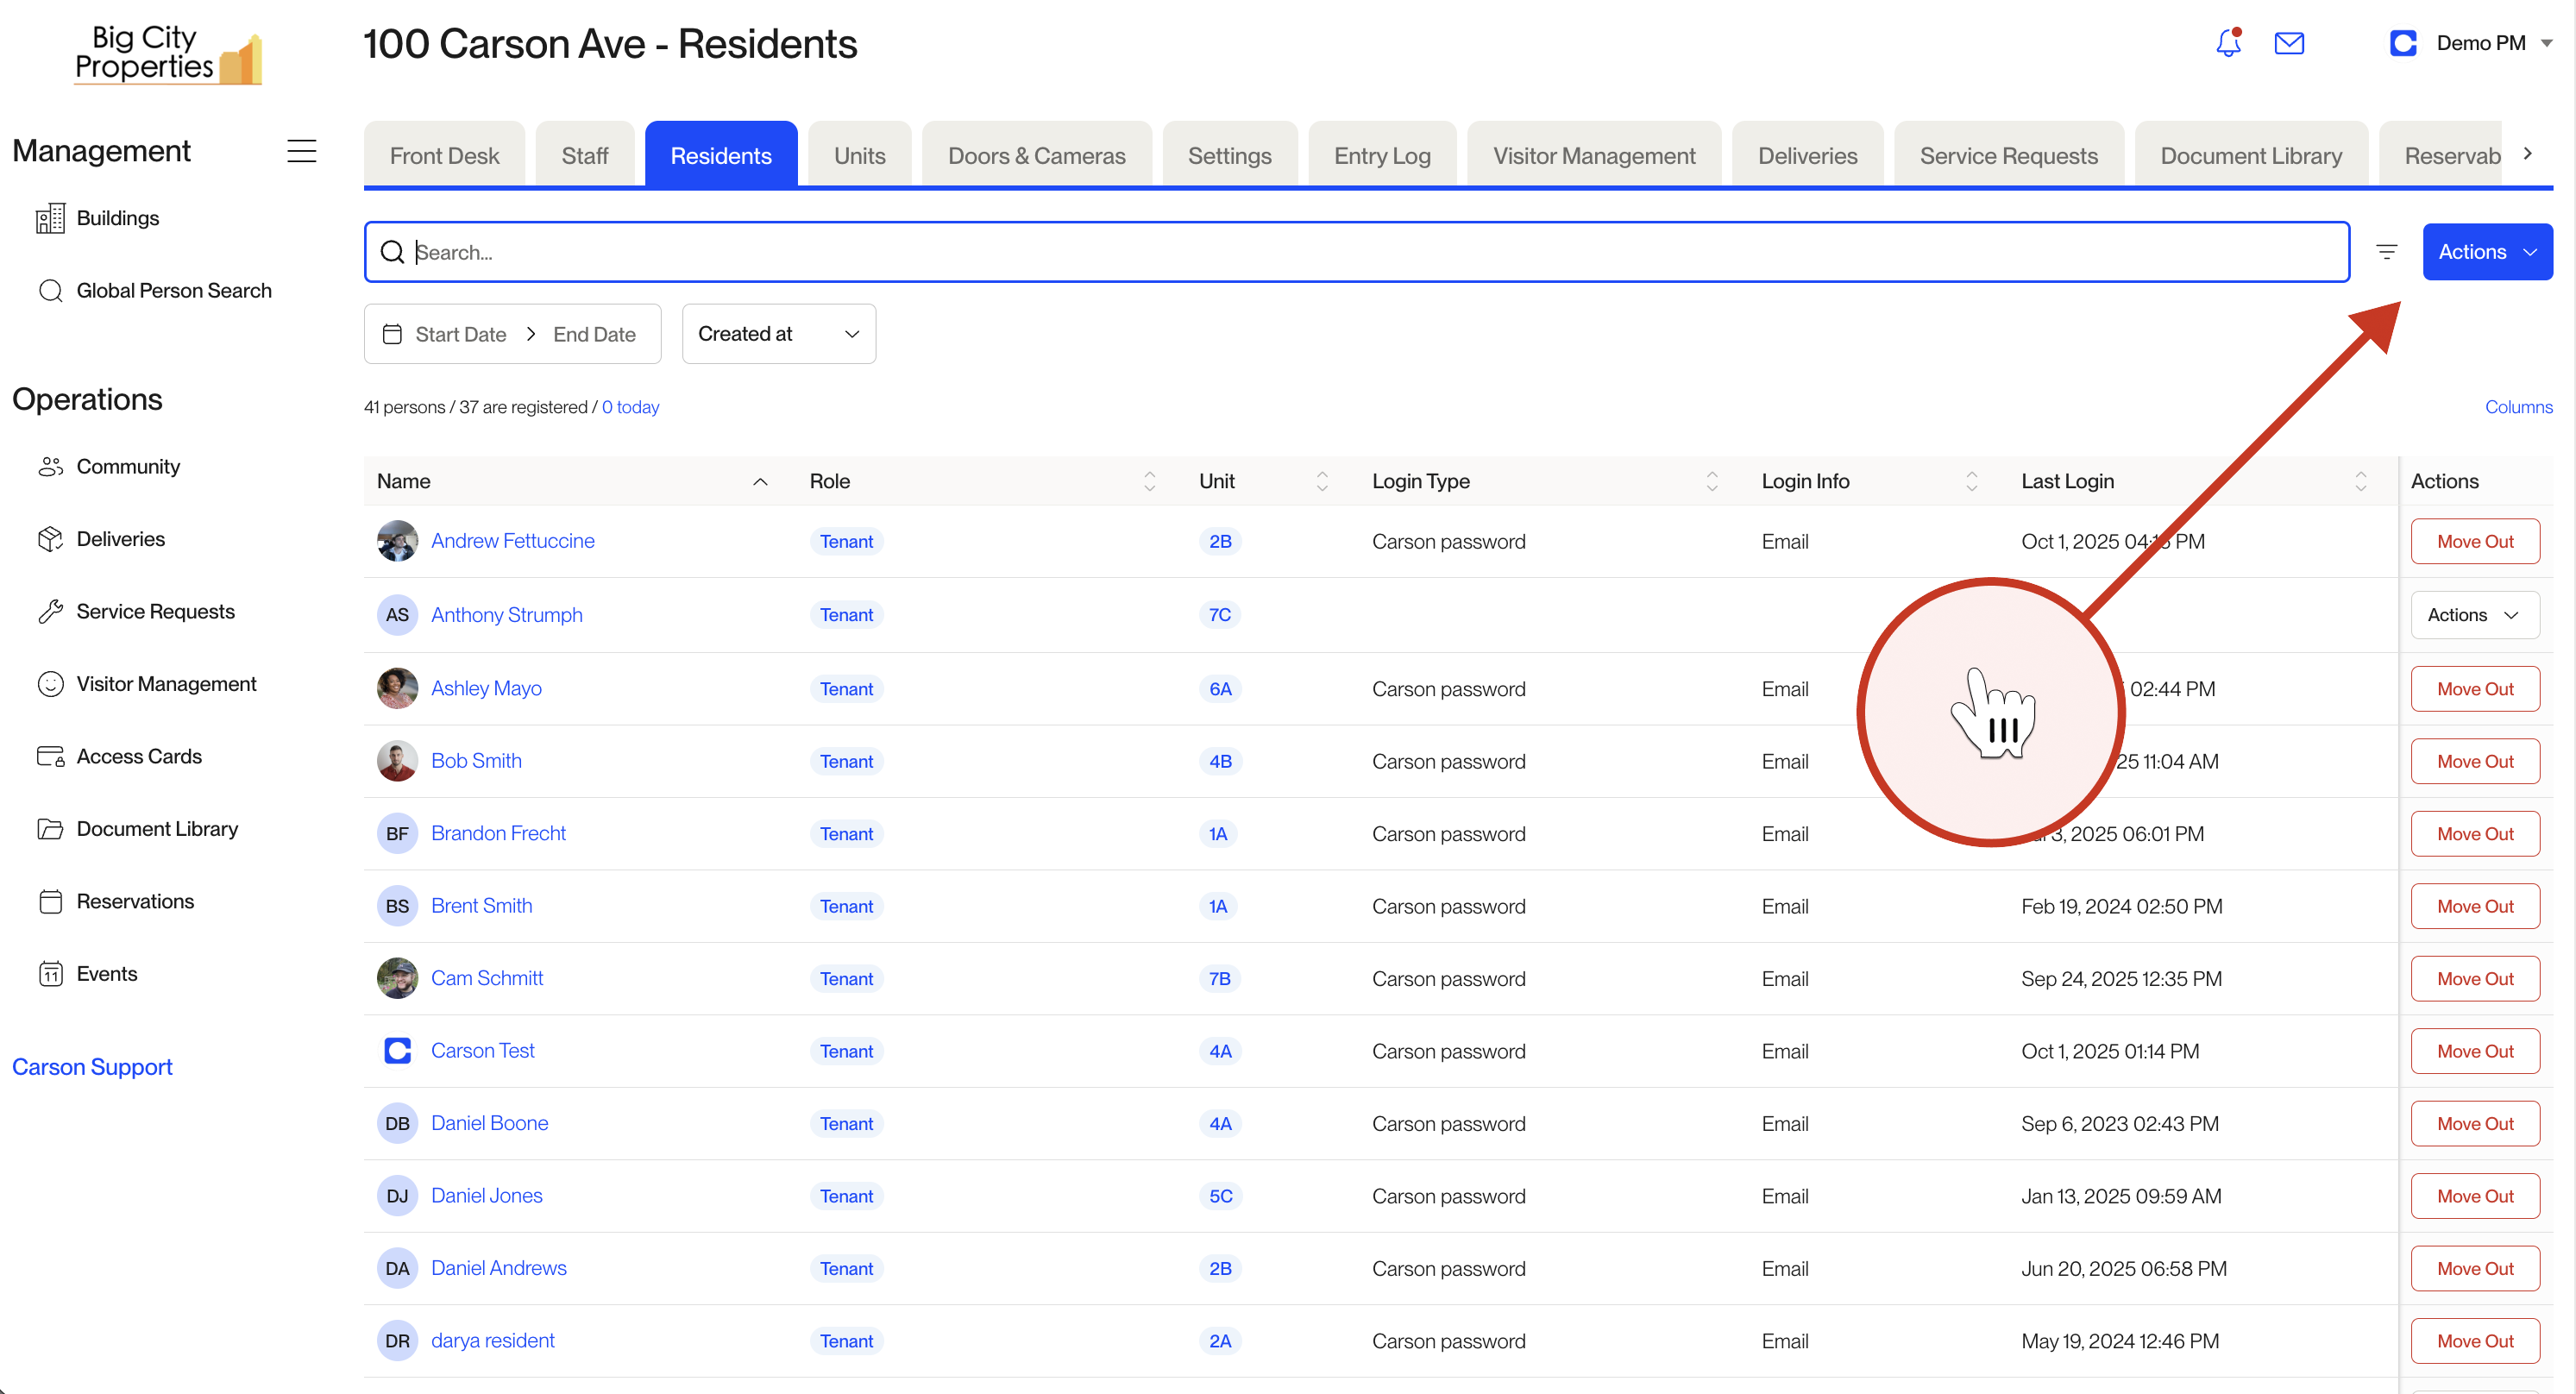Select the Service Requests tab
Screen dimensions: 2576x1394
(2008, 156)
